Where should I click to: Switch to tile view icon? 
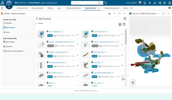(x=120, y=24)
